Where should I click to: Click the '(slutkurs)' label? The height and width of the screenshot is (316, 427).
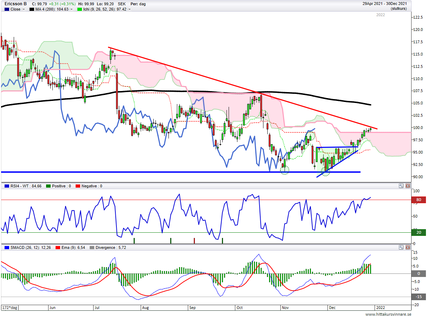(x=398, y=9)
